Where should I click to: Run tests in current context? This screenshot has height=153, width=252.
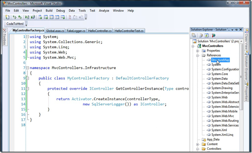tap(15, 17)
